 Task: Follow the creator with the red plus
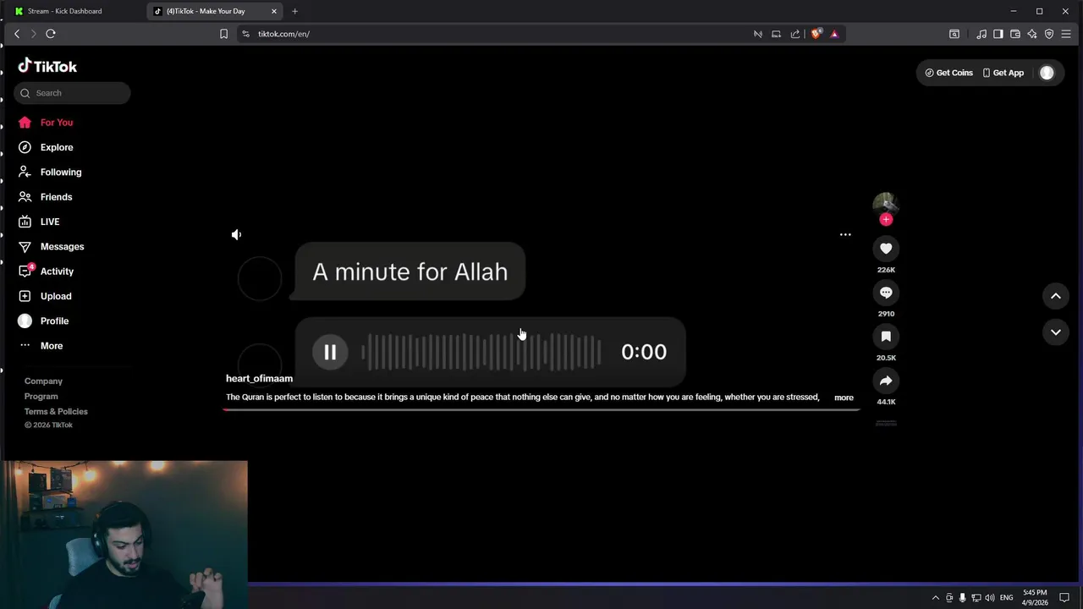coord(886,220)
